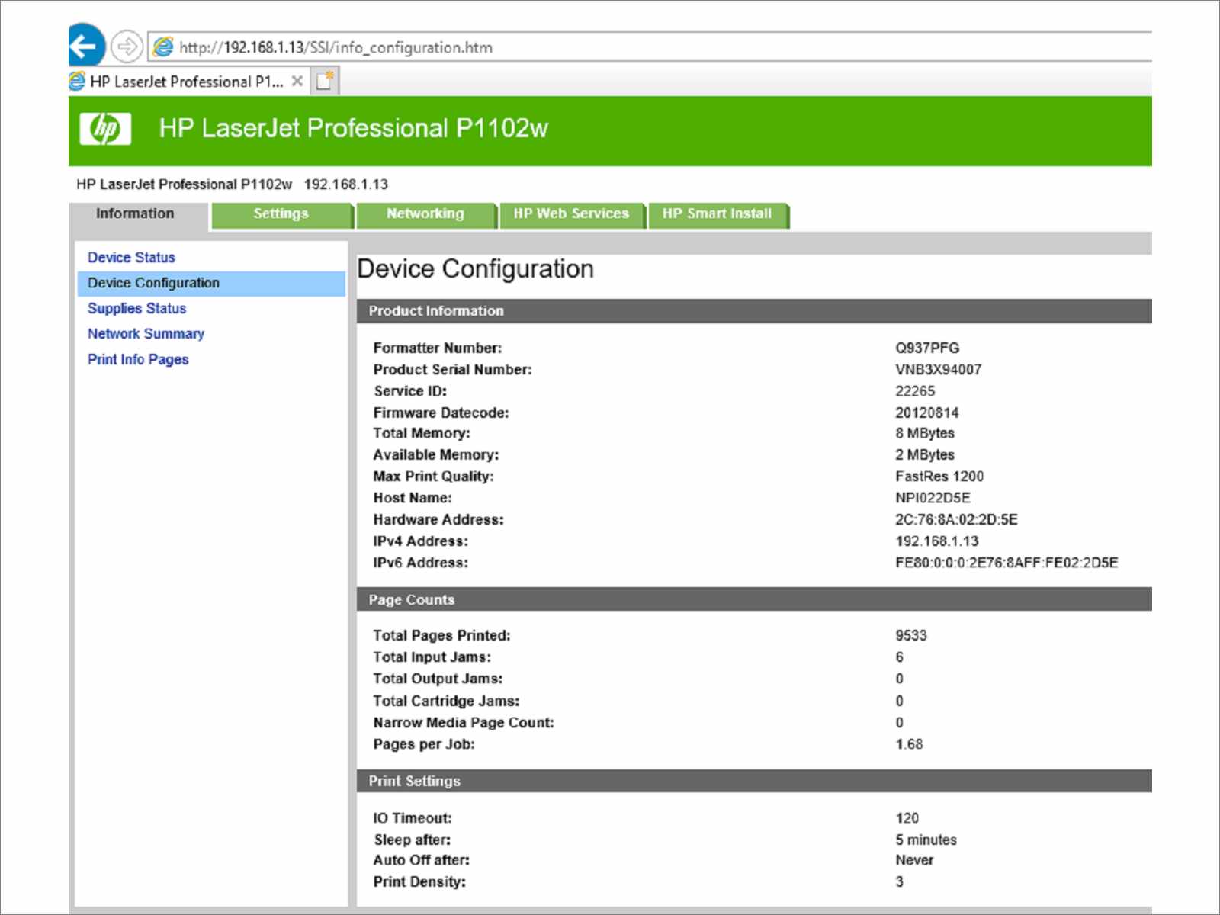The image size is (1220, 915).
Task: Click the HP logo in green header
Action: click(x=105, y=129)
